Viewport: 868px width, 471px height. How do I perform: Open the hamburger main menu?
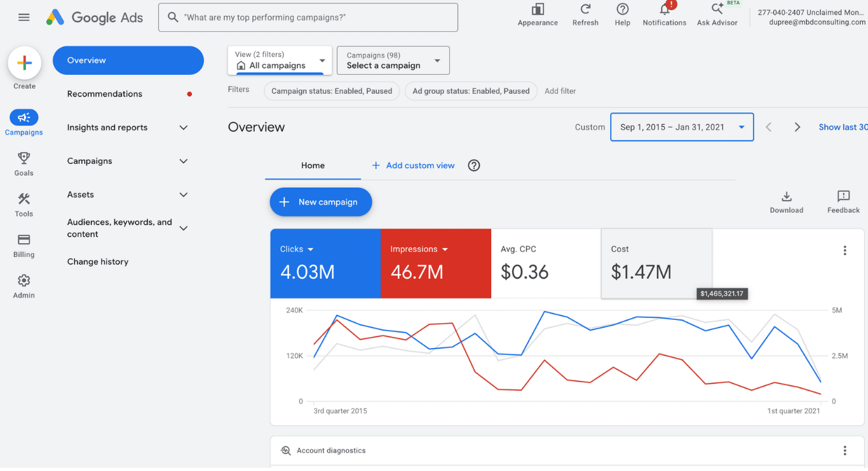click(x=24, y=18)
